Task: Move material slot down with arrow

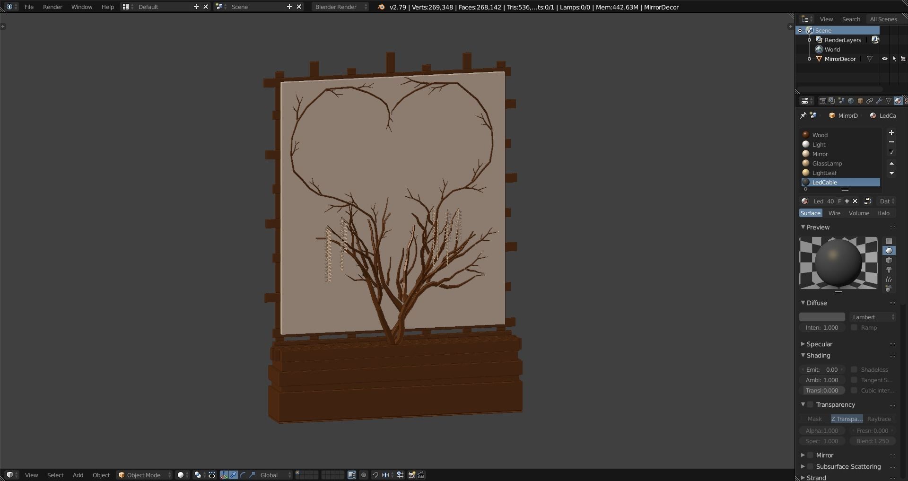Action: point(891,173)
